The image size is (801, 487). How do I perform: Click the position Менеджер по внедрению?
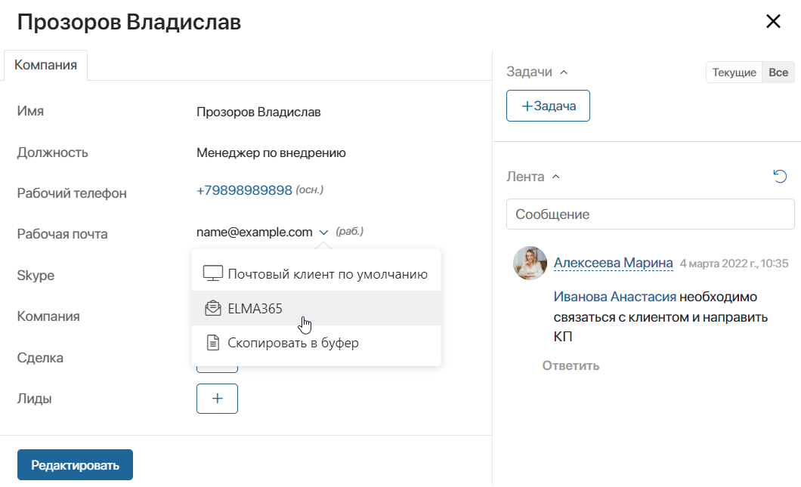271,153
